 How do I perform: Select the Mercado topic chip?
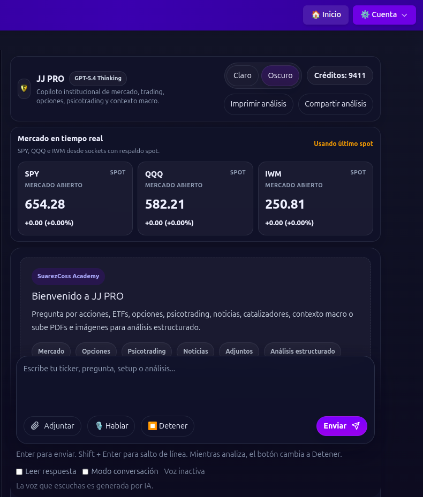(51, 351)
